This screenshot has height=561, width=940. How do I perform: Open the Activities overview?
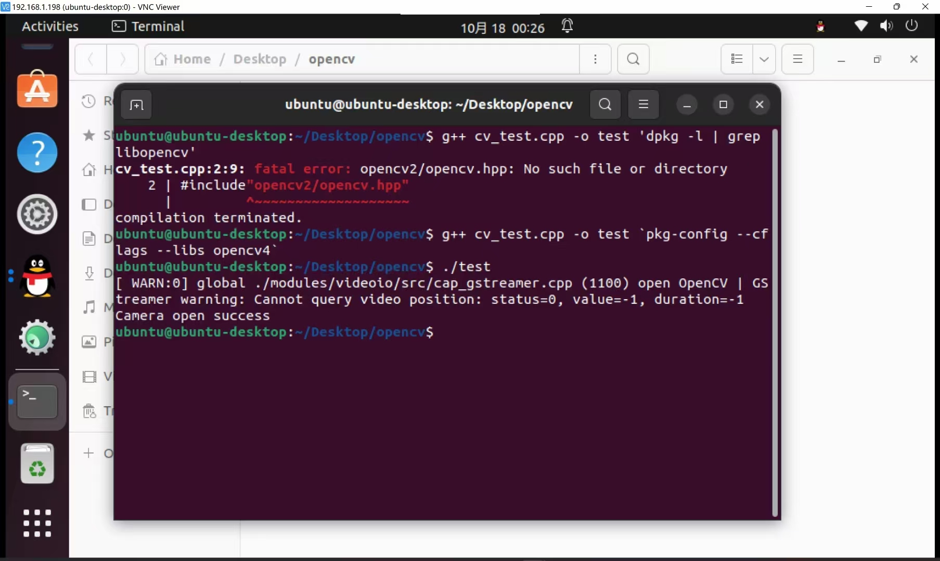(x=50, y=26)
